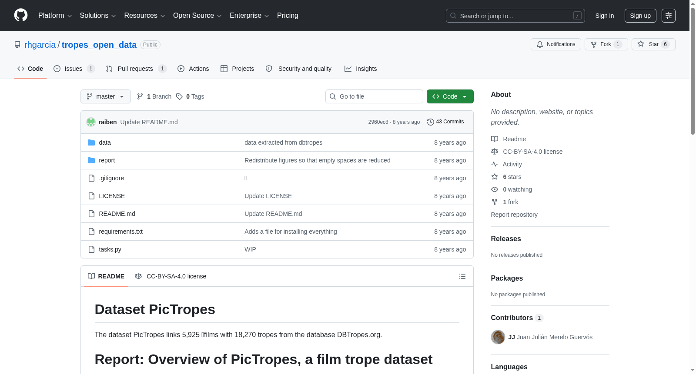Click 'data extracted from dbtropes' commit message
This screenshot has height=374, width=696.
click(284, 142)
